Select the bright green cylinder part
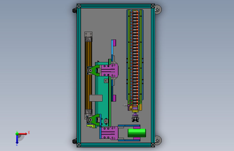234x151 pixels. 137,133
